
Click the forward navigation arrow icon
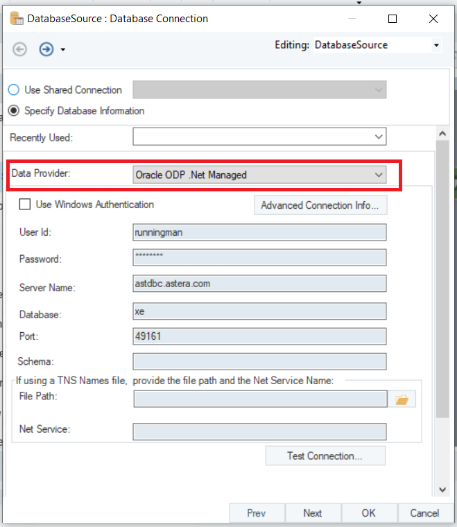pyautogui.click(x=46, y=49)
